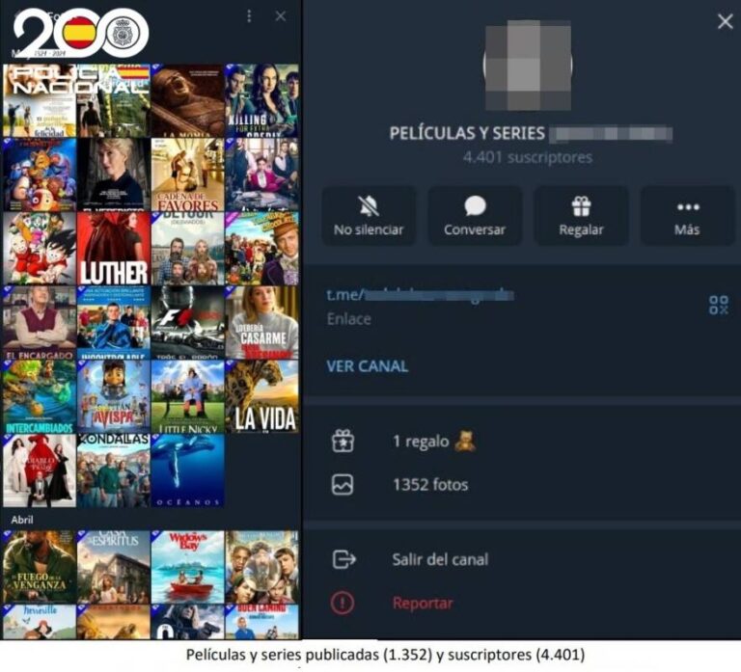Viewport: 741px width, 672px height.
Task: Click the 4.401 suscriptores text
Action: pos(528,157)
